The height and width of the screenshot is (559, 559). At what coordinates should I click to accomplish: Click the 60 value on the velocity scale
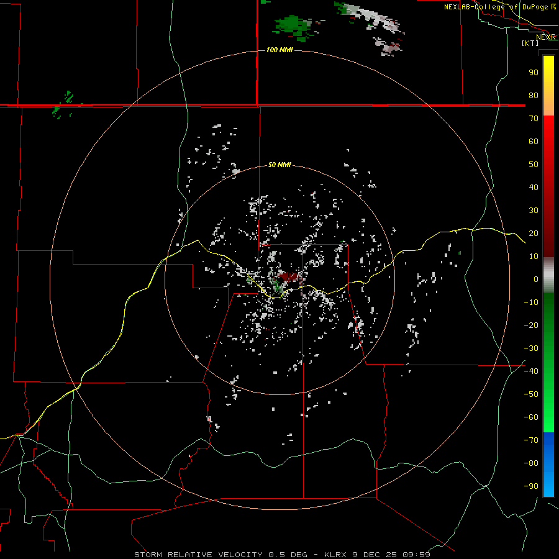534,141
